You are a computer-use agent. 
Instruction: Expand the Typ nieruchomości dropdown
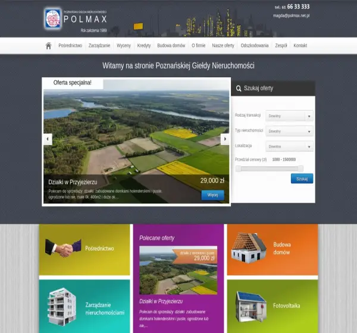tap(289, 131)
